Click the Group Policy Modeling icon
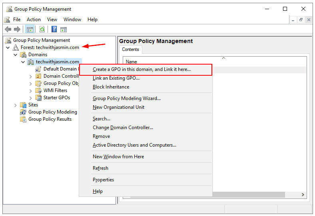315x216 pixels. click(23, 112)
